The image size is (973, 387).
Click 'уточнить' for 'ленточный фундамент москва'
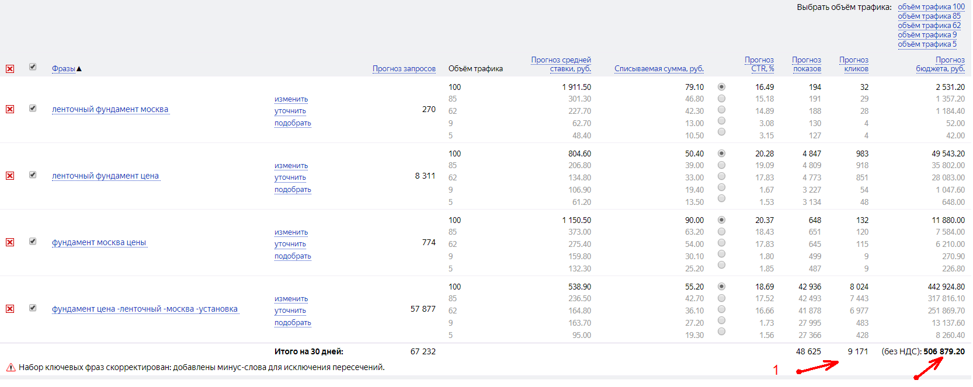click(290, 111)
